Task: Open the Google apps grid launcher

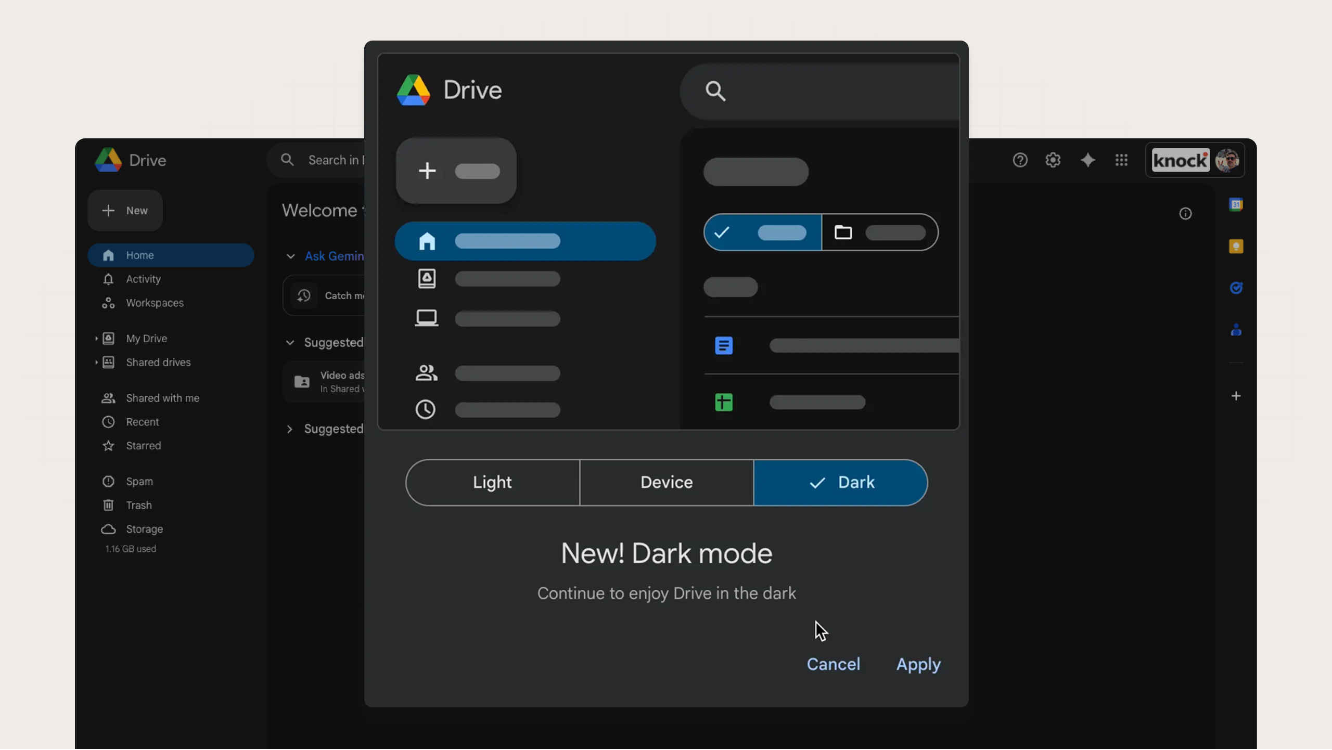Action: coord(1121,160)
